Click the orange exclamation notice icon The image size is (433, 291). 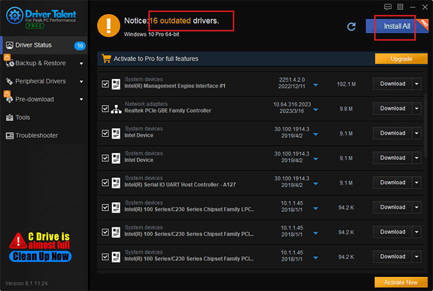[x=108, y=25]
